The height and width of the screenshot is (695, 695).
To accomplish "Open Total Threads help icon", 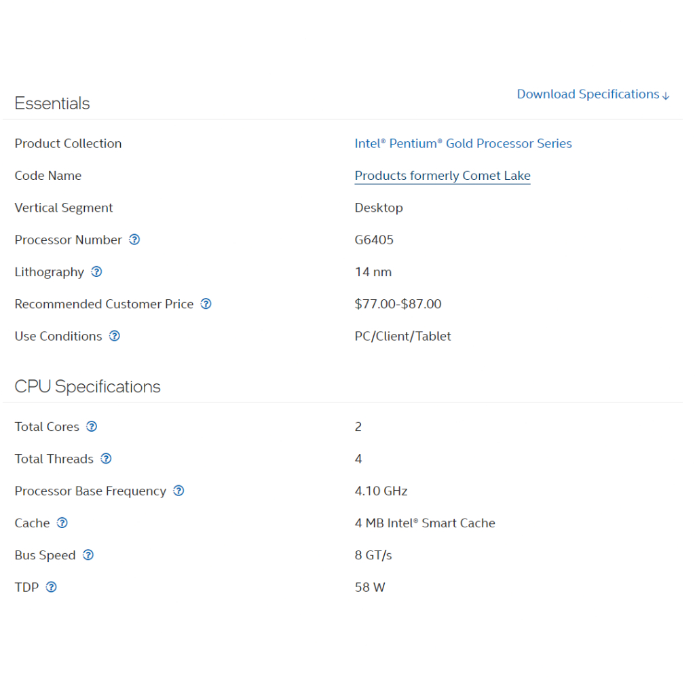I will [x=106, y=459].
